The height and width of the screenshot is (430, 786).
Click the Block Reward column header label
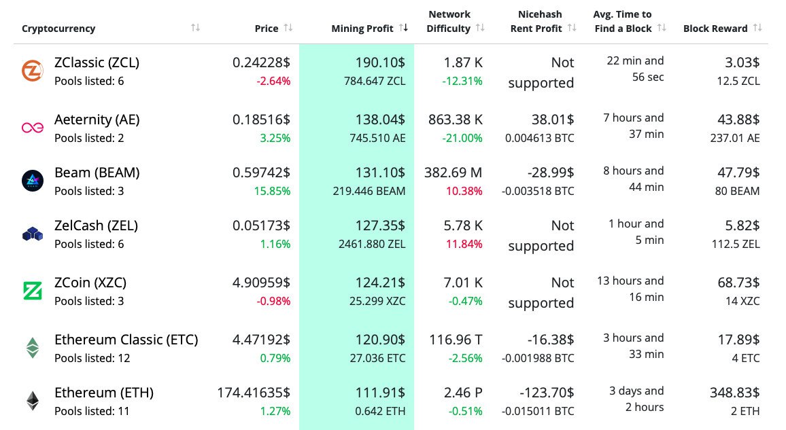pyautogui.click(x=715, y=29)
